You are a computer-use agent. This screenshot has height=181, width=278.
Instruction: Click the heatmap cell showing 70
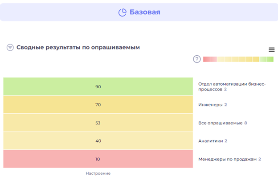pos(98,105)
